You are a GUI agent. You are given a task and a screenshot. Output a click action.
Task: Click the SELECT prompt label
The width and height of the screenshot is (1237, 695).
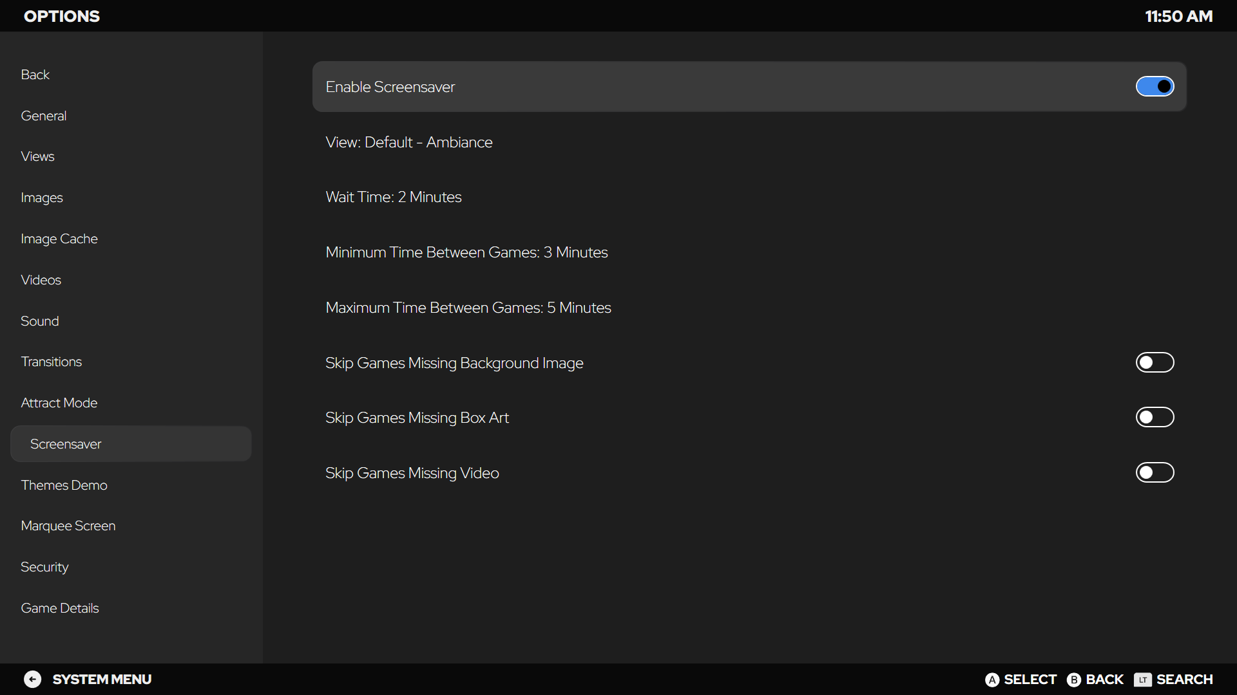pos(1030,680)
